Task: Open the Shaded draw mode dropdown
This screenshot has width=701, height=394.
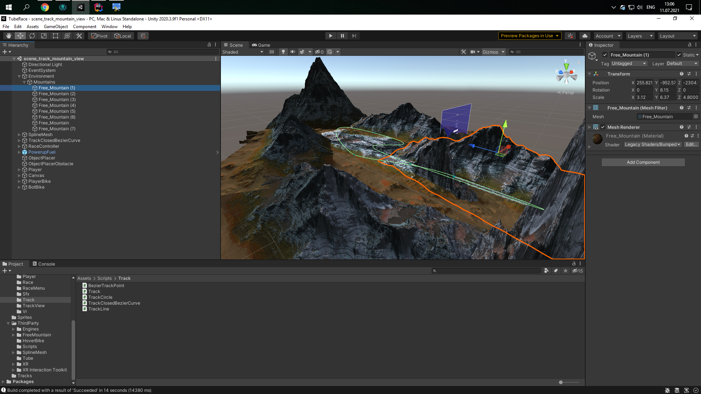Action: coord(243,52)
